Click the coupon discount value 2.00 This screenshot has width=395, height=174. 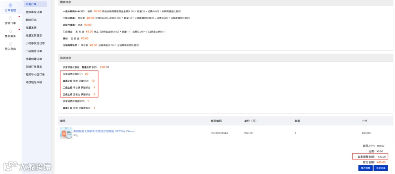(x=102, y=67)
